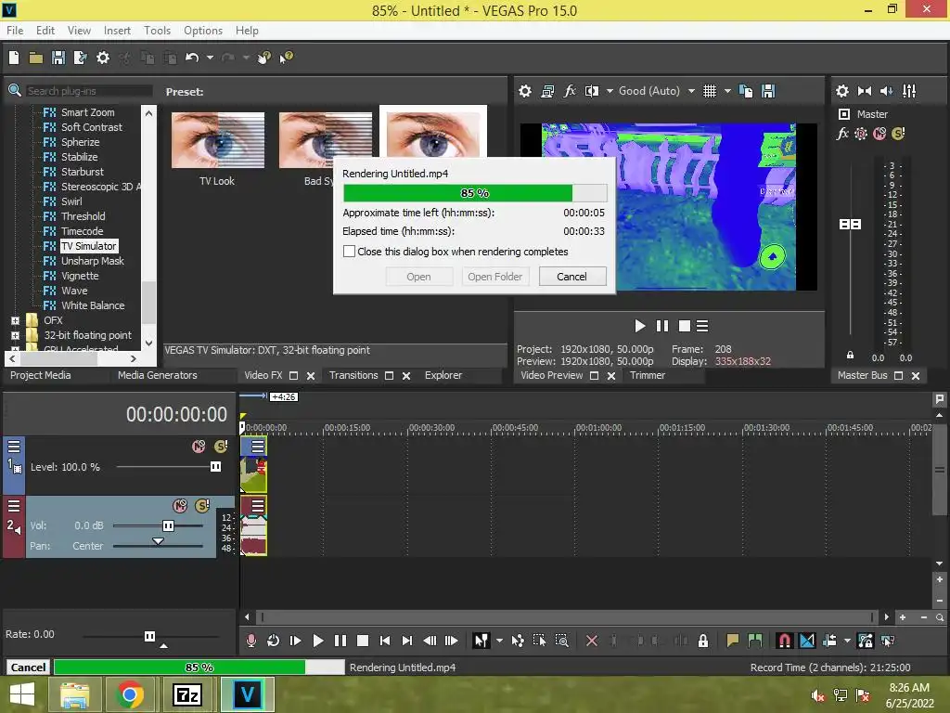The image size is (950, 713).
Task: Switch to the Transitions tab
Action: [353, 375]
